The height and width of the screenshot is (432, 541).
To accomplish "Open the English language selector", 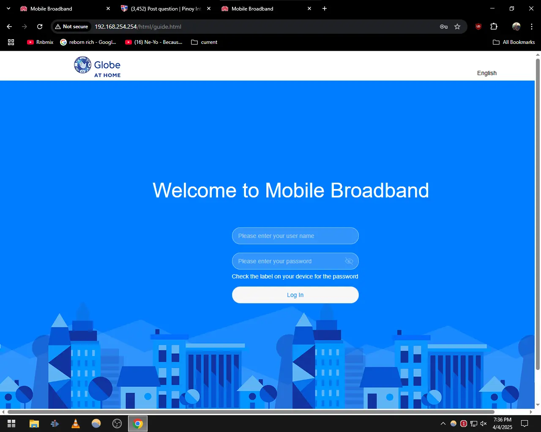I will (486, 73).
